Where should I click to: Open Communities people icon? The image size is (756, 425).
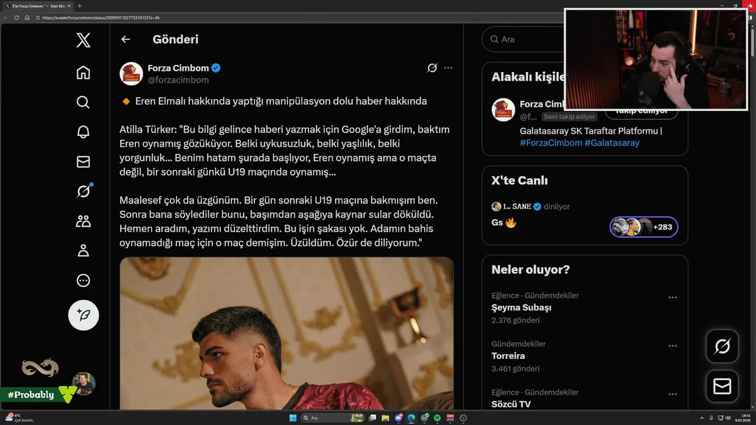[x=83, y=221]
